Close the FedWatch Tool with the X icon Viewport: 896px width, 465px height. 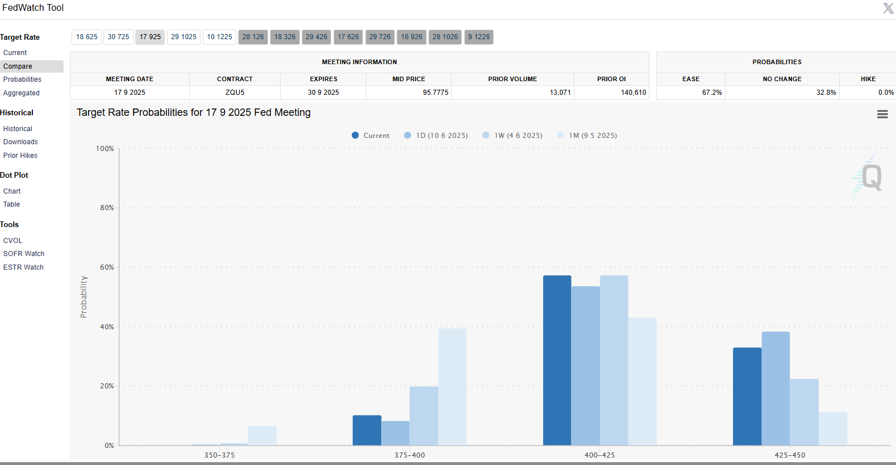(888, 8)
